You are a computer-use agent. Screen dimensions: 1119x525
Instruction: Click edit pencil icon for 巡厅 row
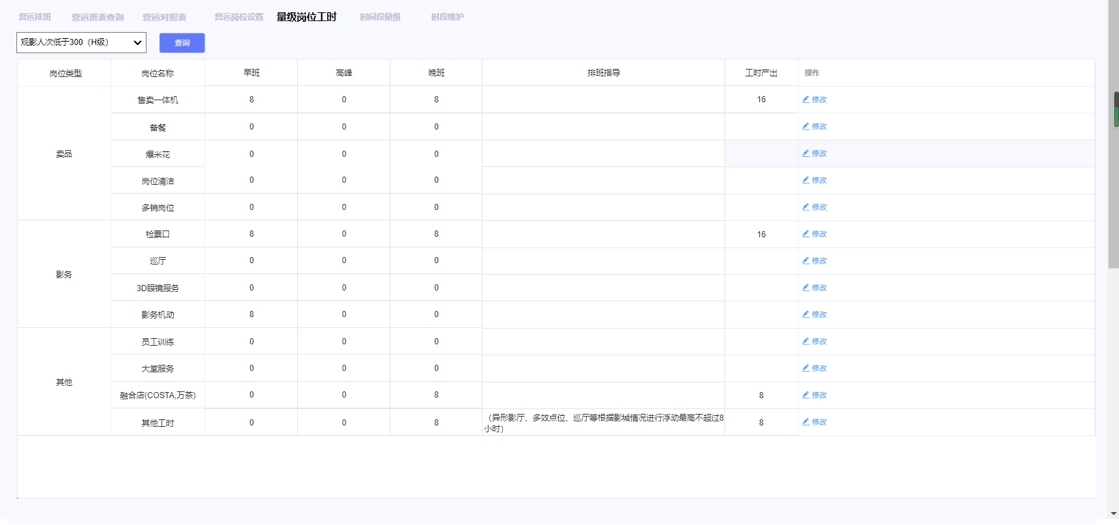point(806,260)
